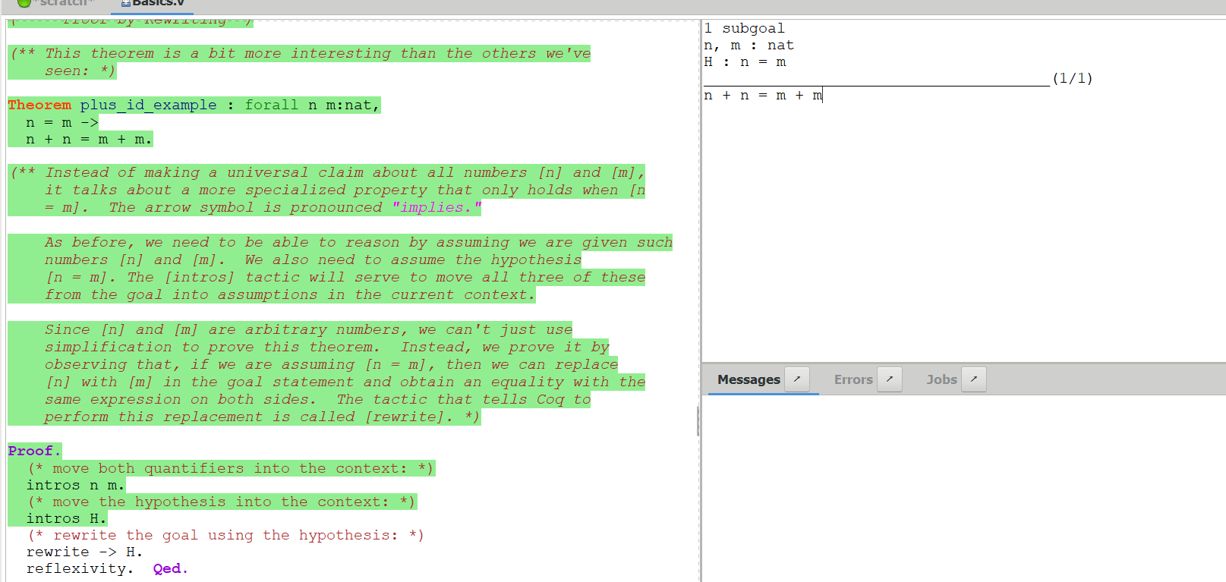Detach the Jobs panel with its arrow button
Screen dimensions: 1226x582
coord(973,379)
